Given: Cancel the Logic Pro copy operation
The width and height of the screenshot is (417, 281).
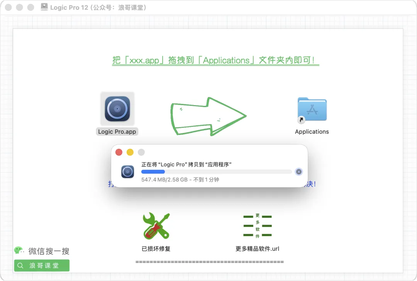Looking at the screenshot, I should pos(298,172).
